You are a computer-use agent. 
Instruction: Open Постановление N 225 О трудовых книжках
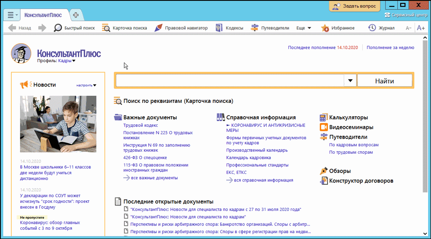coord(158,135)
